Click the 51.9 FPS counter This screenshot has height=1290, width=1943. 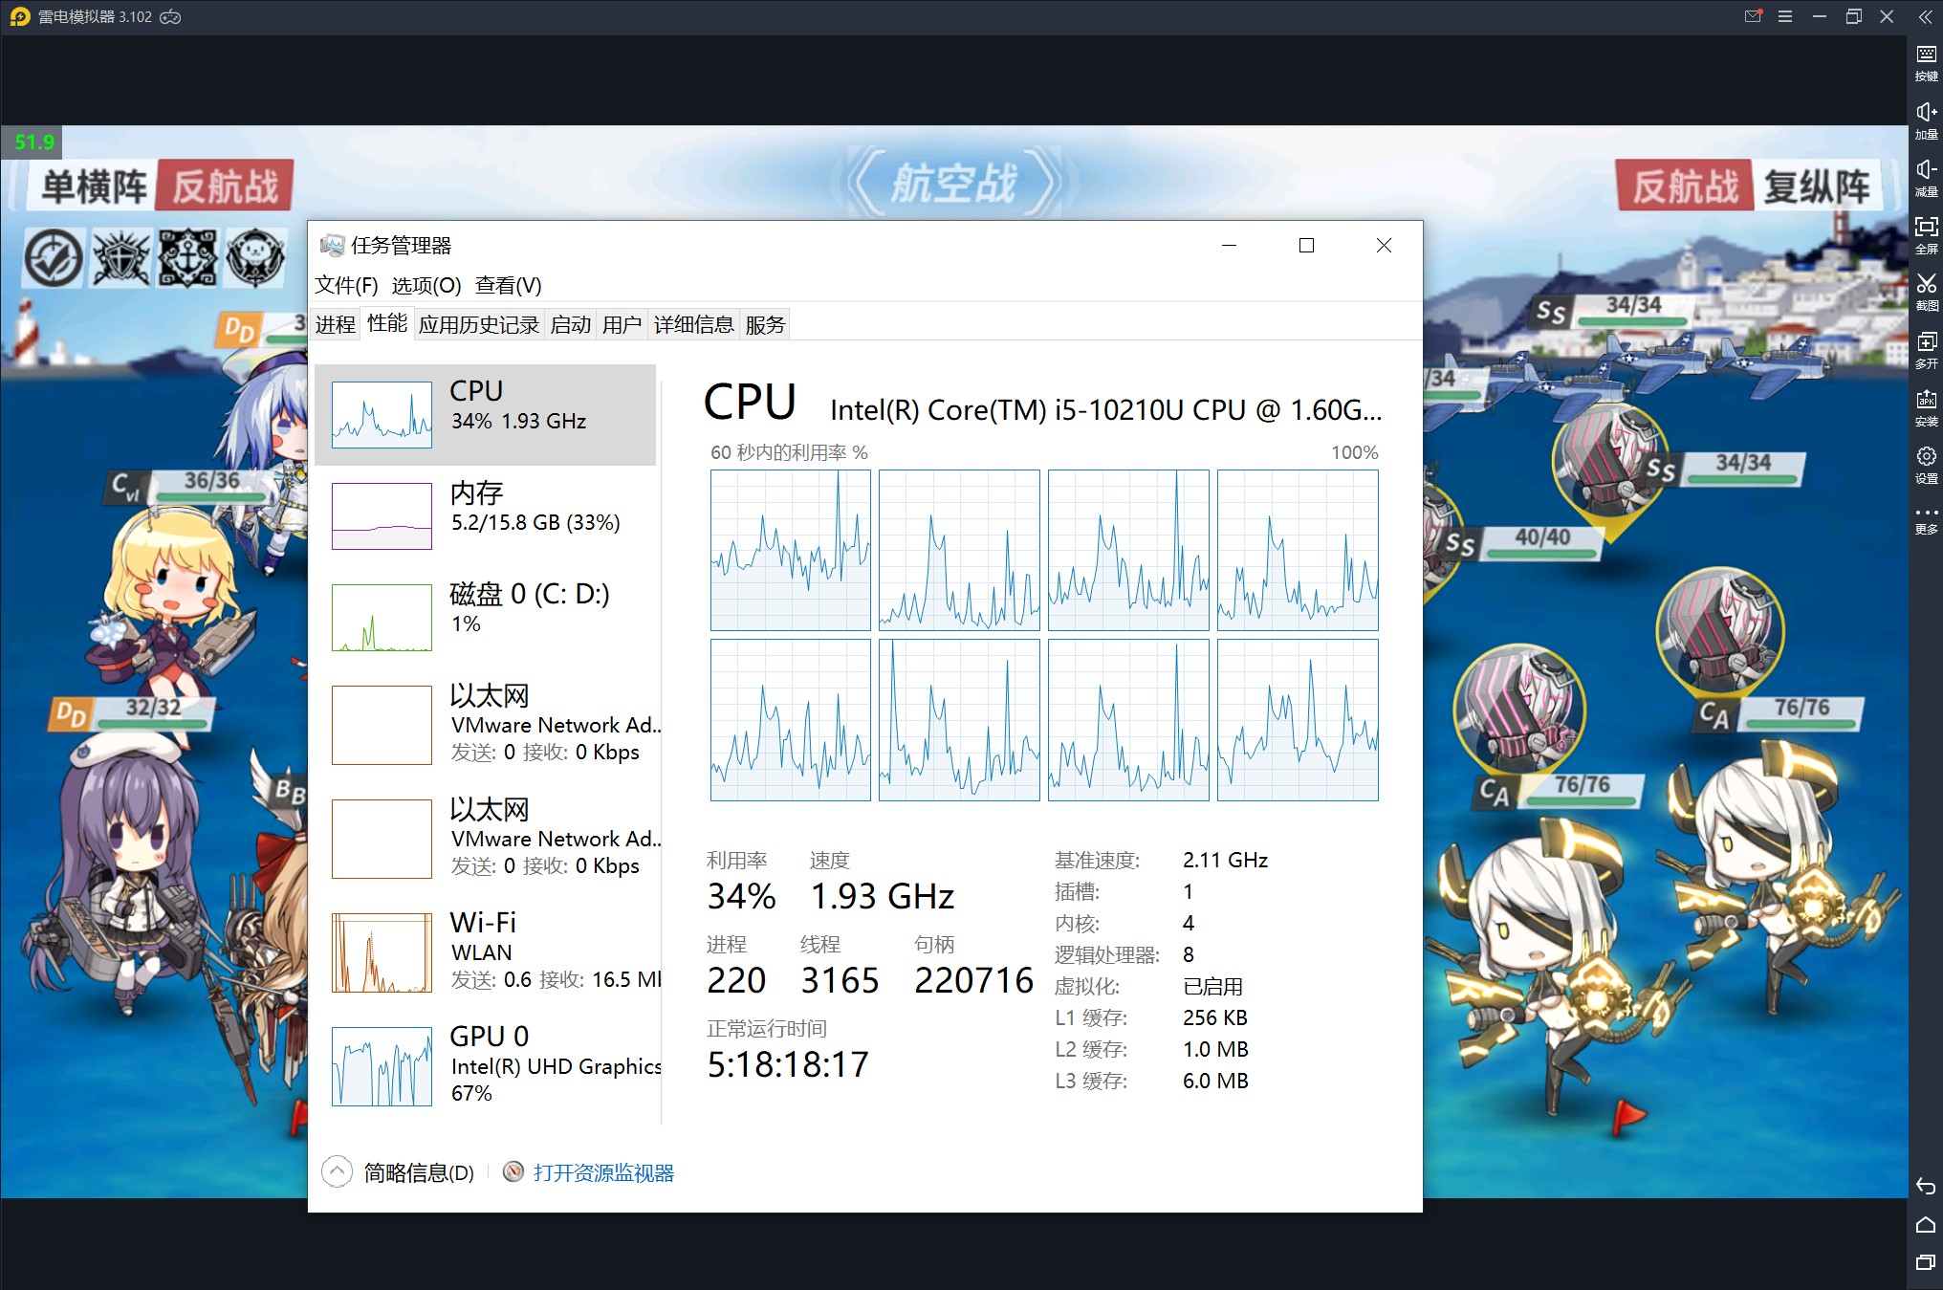point(34,142)
